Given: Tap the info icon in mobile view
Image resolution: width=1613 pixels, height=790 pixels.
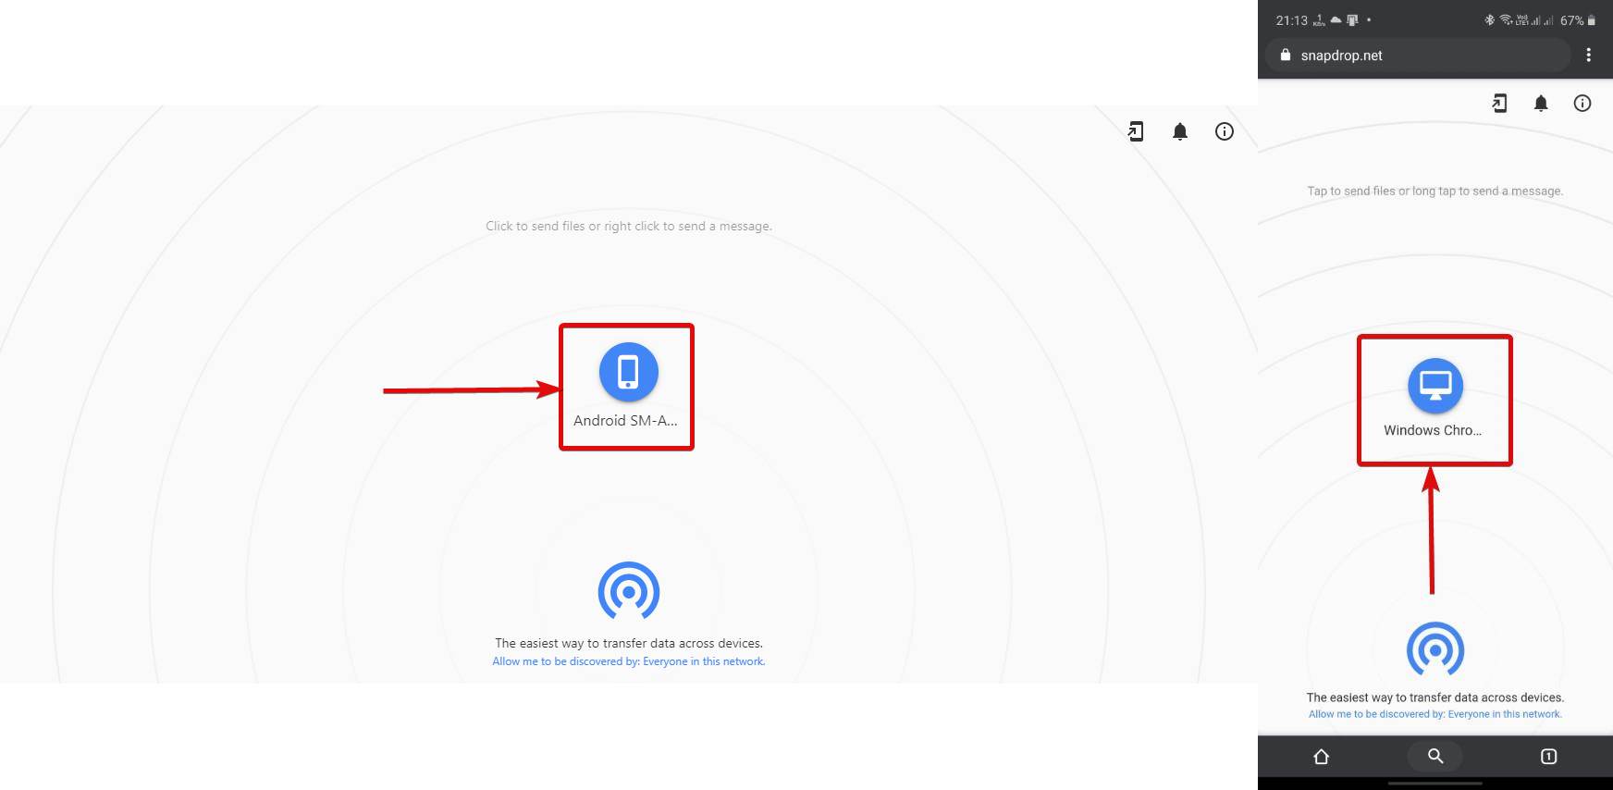Looking at the screenshot, I should [x=1582, y=104].
